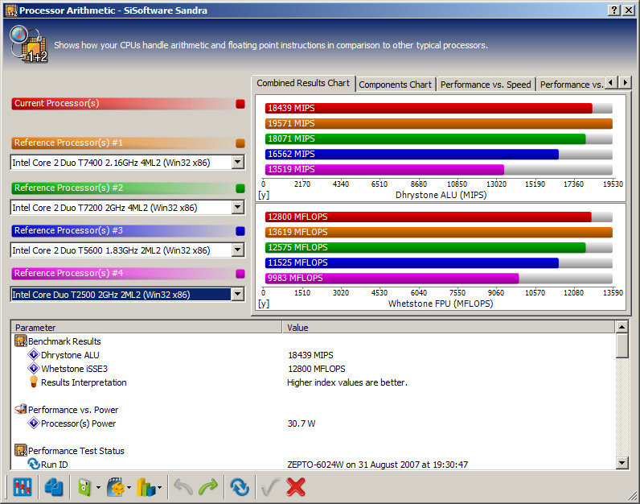
Task: Click the results list scroll up arrow
Action: [x=622, y=327]
